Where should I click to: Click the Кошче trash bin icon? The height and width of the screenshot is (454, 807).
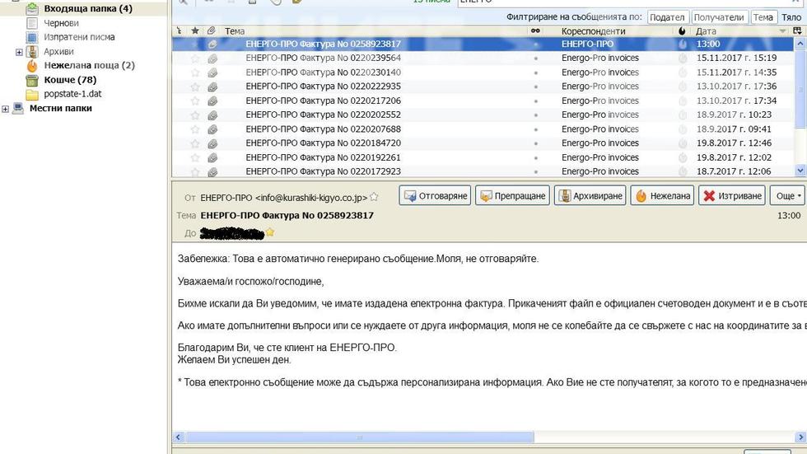click(x=32, y=80)
